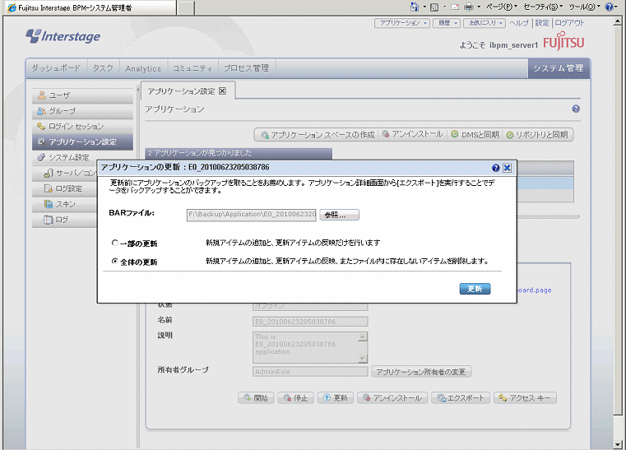Viewport: 626px width, 450px height.
Task: Click the 名前 field E0_20100623205038786
Action: (310, 322)
